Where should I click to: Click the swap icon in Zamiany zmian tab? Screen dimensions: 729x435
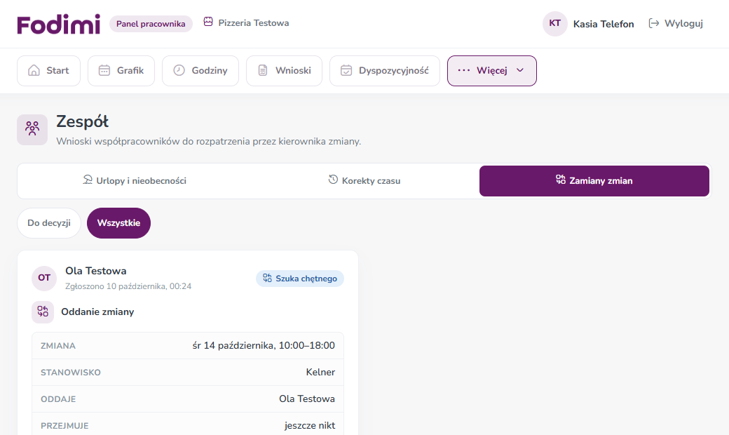[561, 180]
